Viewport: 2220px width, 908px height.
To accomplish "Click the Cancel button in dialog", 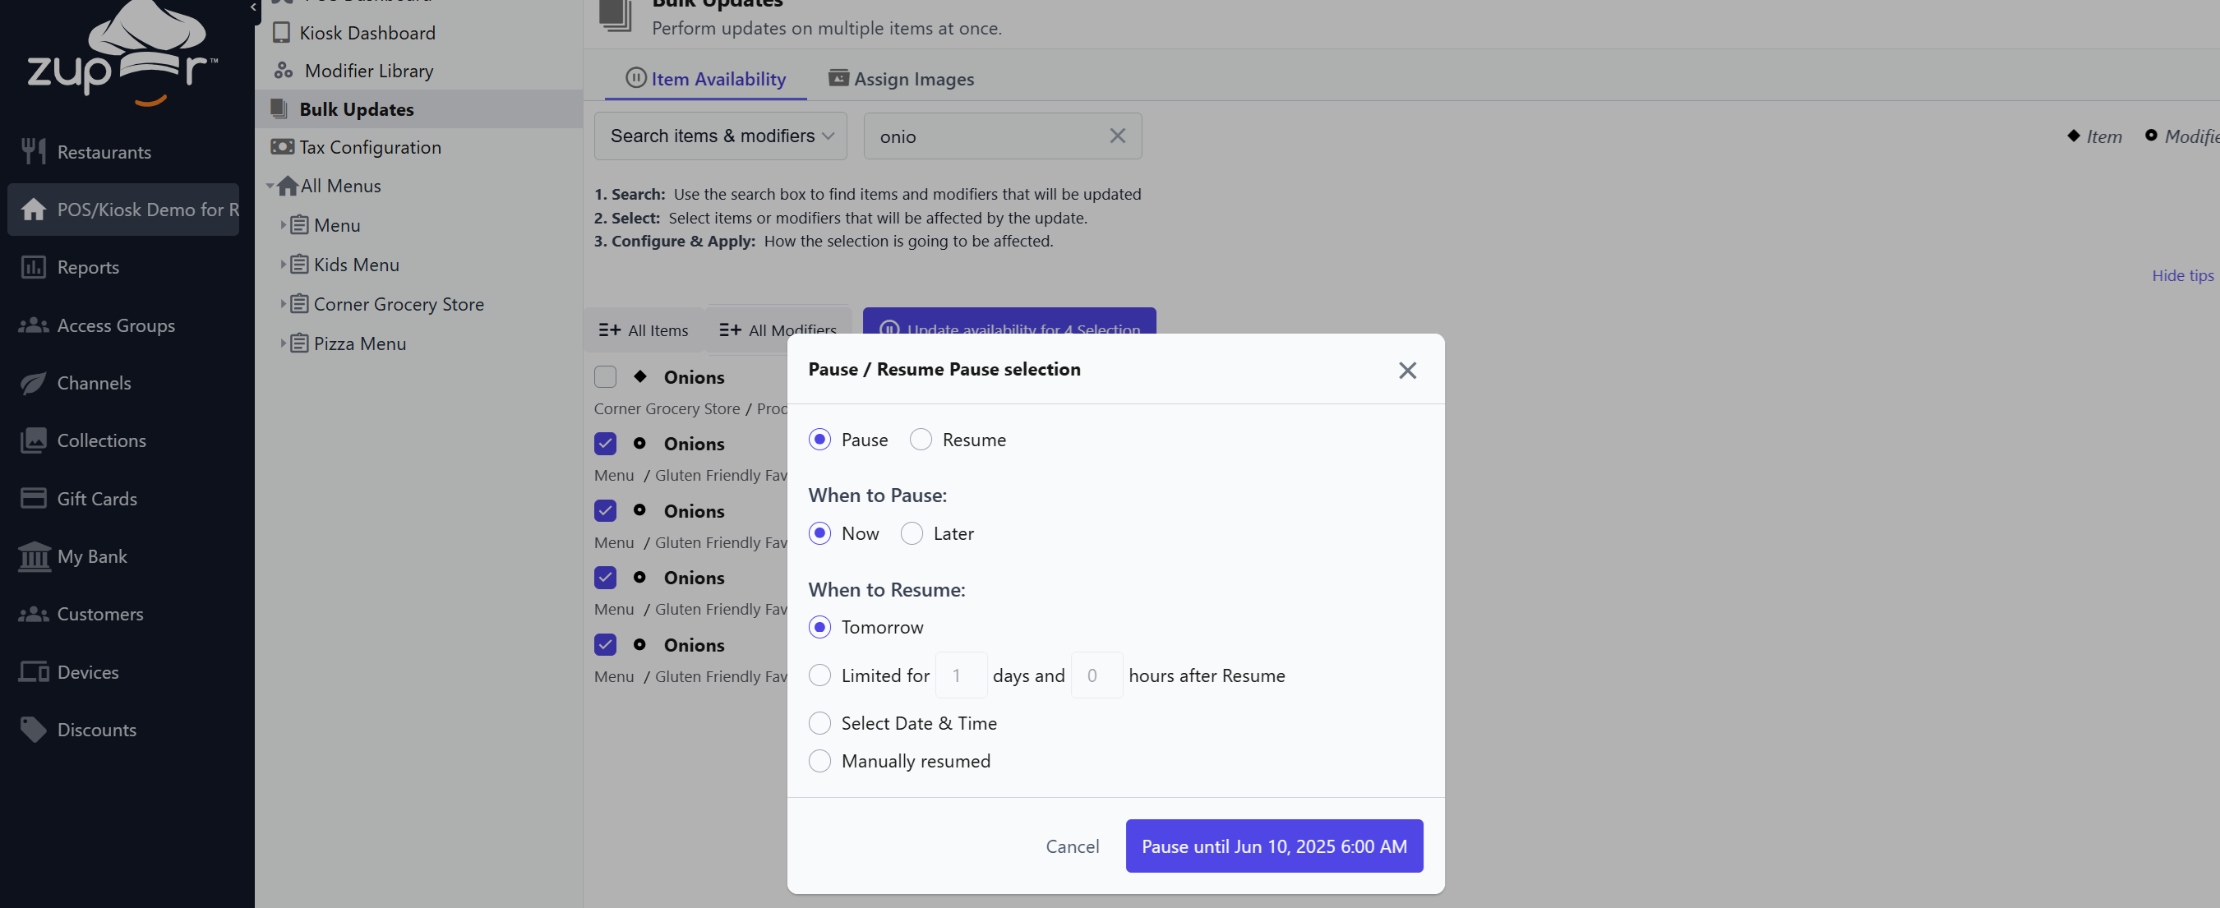I will (x=1071, y=846).
